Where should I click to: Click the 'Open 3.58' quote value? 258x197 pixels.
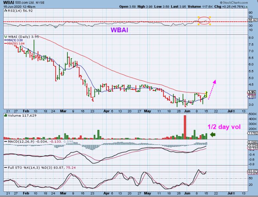tap(128, 7)
